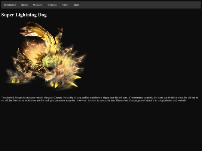Click the Thunderlord Zinogre description paragraph
Image resolution: width=202 pixels, height=151 pixels.
click(100, 99)
